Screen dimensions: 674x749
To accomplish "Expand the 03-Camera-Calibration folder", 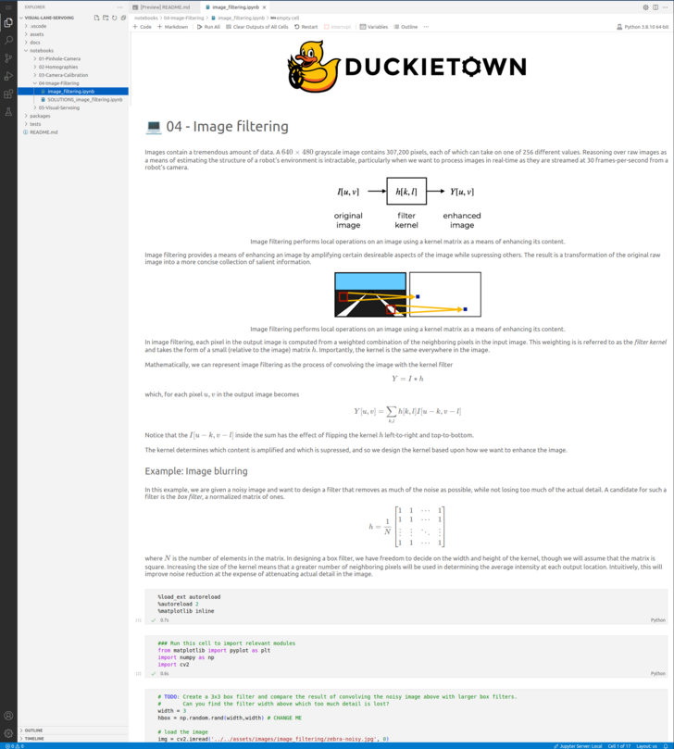I will (63, 74).
